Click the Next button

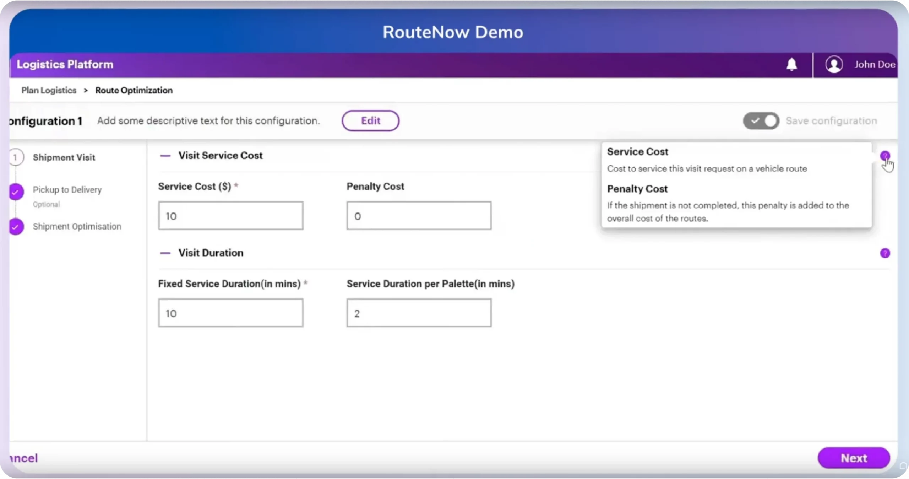(854, 458)
